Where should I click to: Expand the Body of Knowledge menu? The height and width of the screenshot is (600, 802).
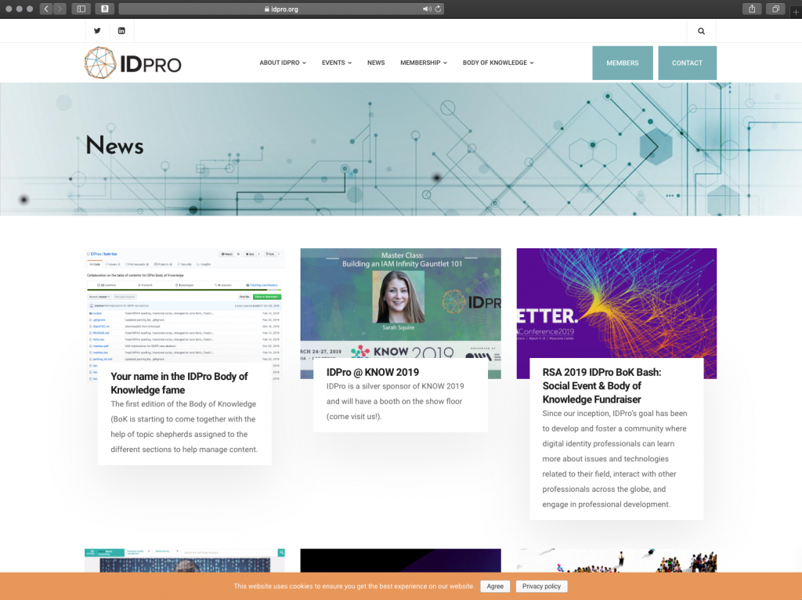tap(498, 63)
